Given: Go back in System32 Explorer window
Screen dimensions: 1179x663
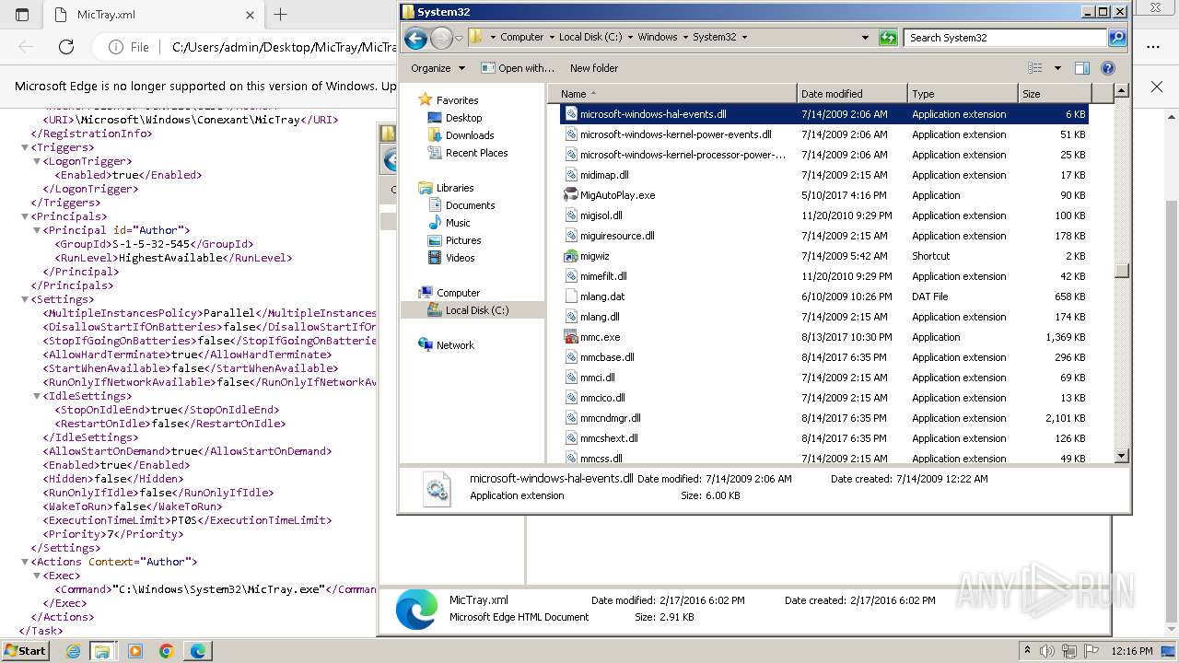Looking at the screenshot, I should [415, 38].
